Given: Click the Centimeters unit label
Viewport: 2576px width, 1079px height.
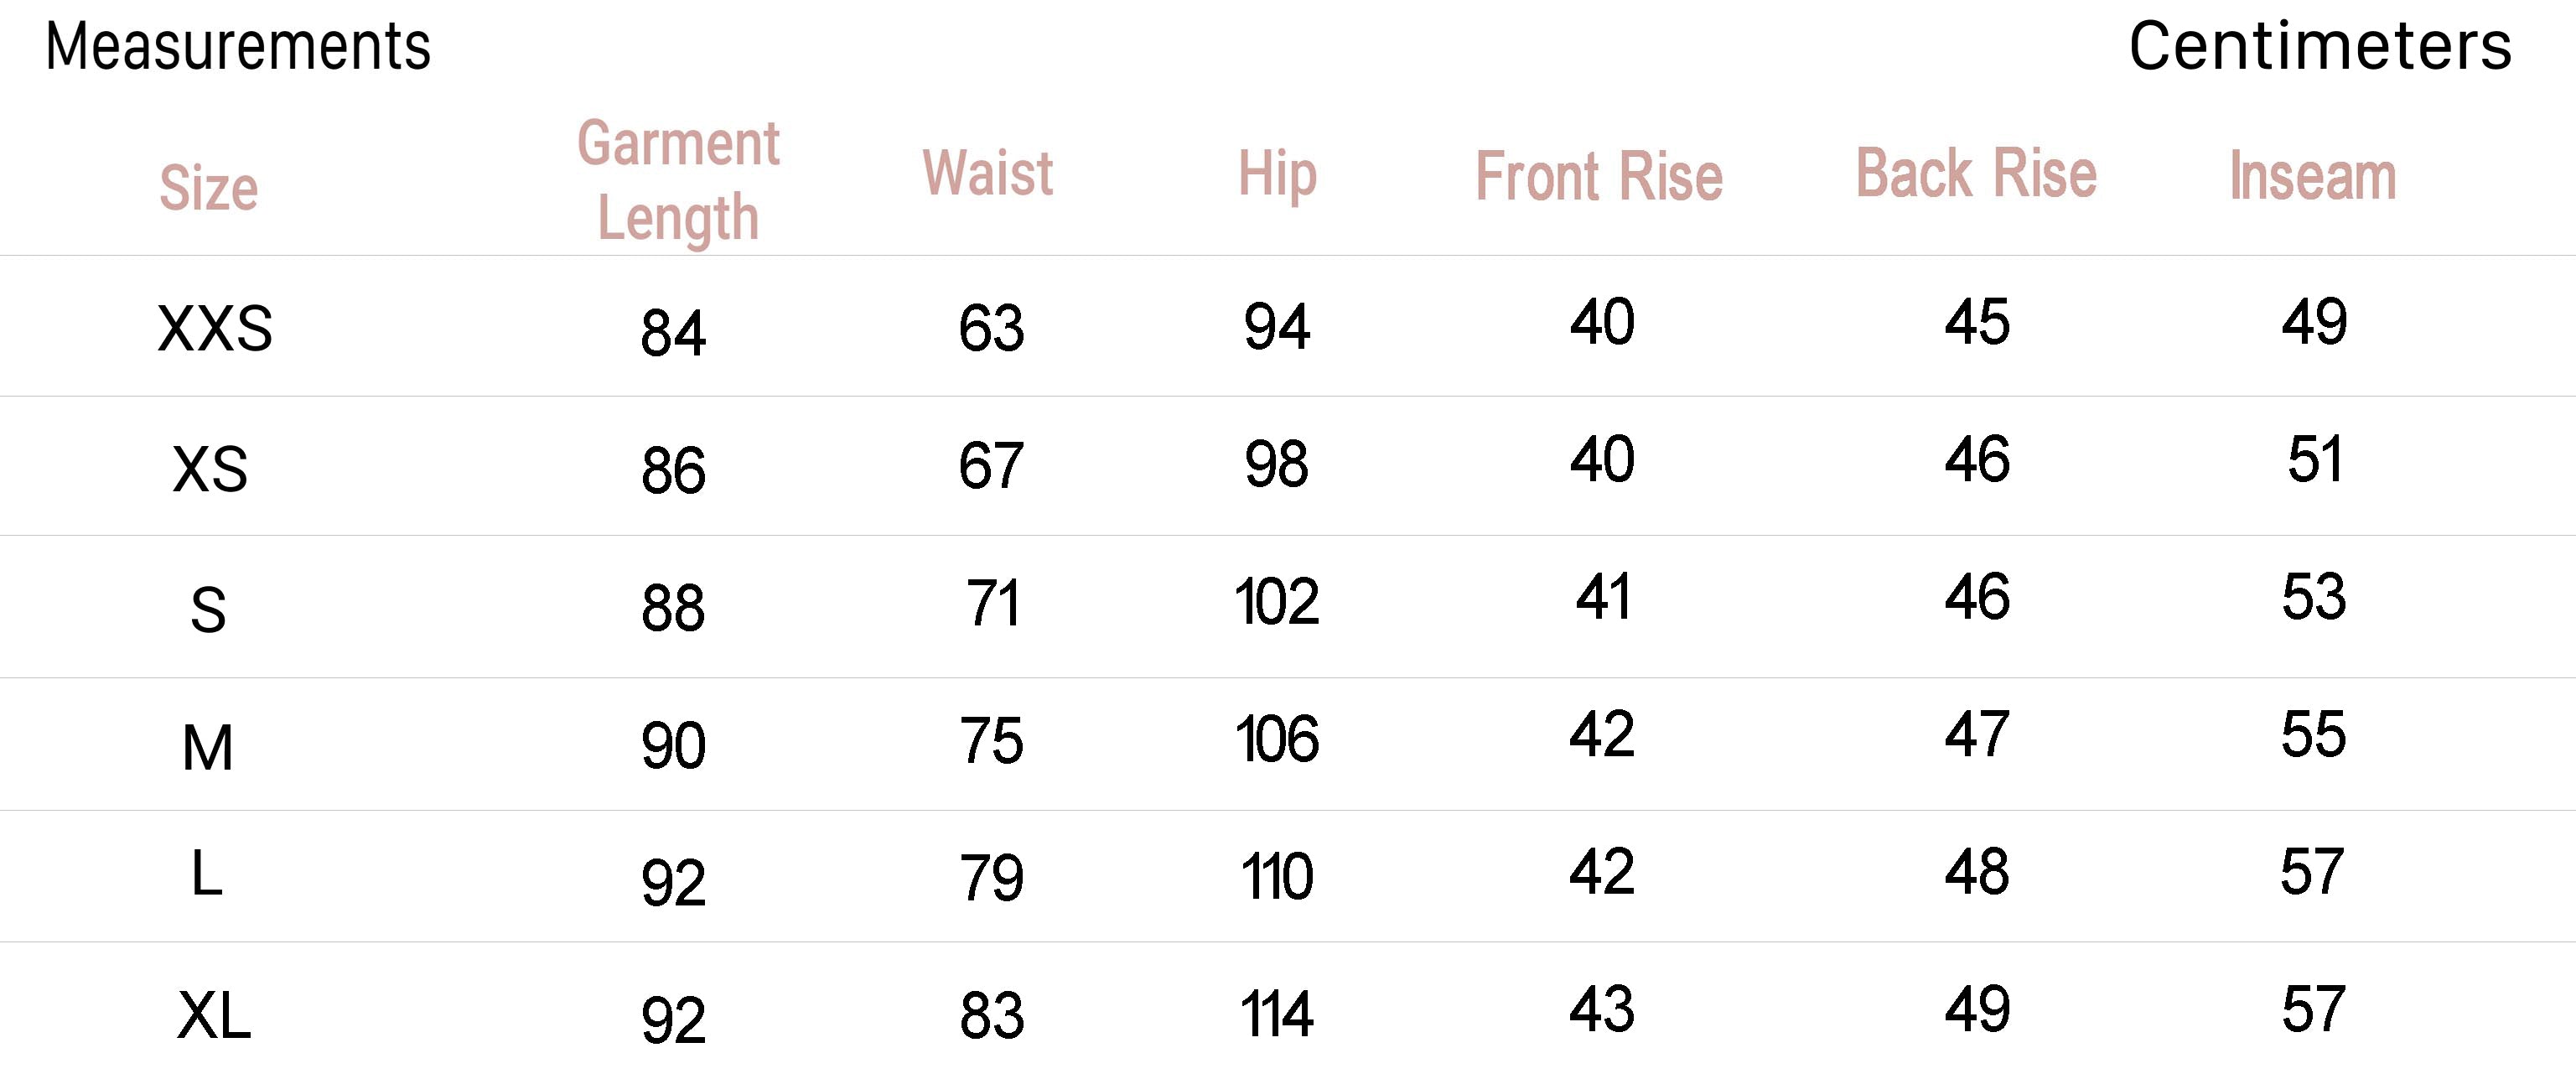Looking at the screenshot, I should (x=2319, y=47).
